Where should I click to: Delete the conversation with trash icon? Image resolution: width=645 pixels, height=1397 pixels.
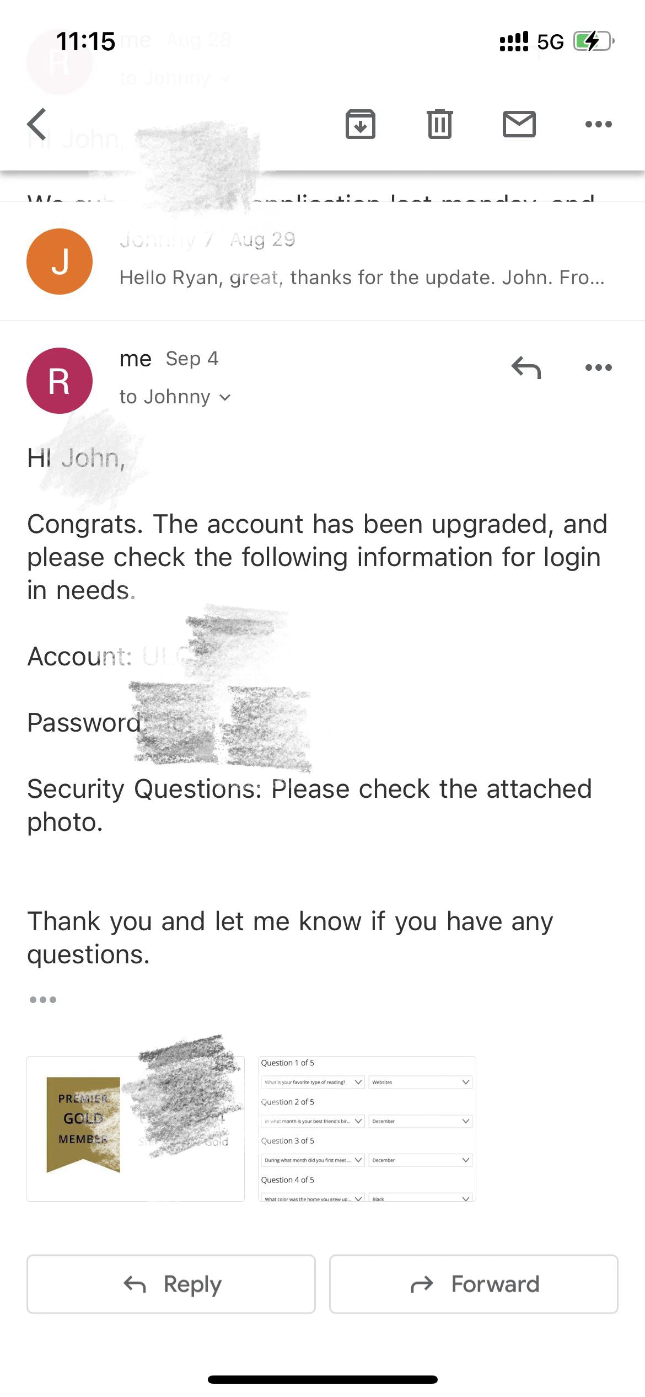tap(439, 124)
